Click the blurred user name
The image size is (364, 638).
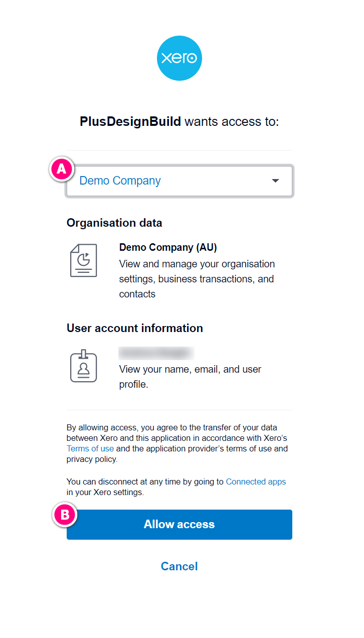156,353
